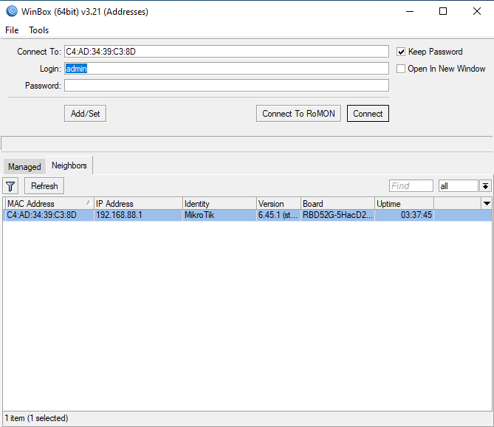Click the version 6.45.1 cell
The image size is (494, 427).
click(x=278, y=215)
